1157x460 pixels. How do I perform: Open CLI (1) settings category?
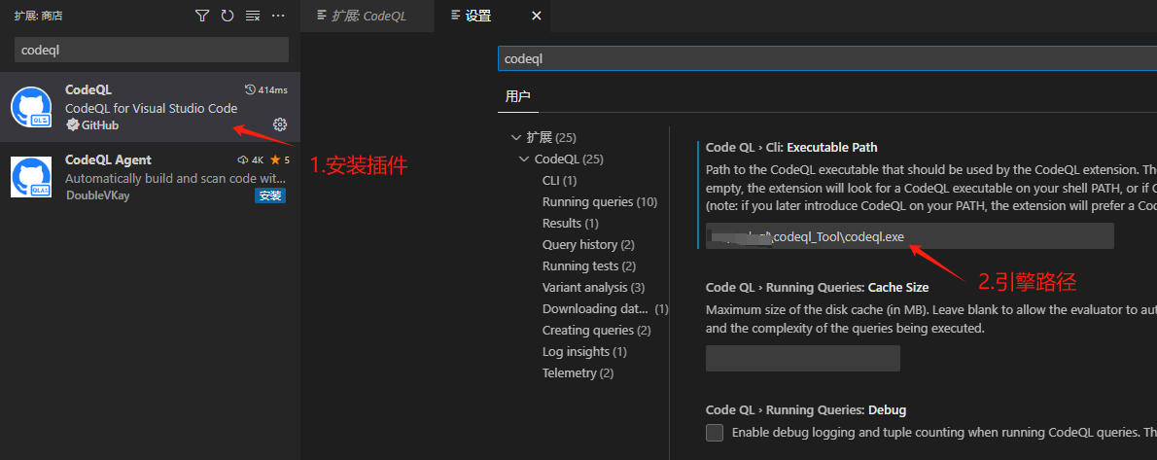[x=559, y=180]
